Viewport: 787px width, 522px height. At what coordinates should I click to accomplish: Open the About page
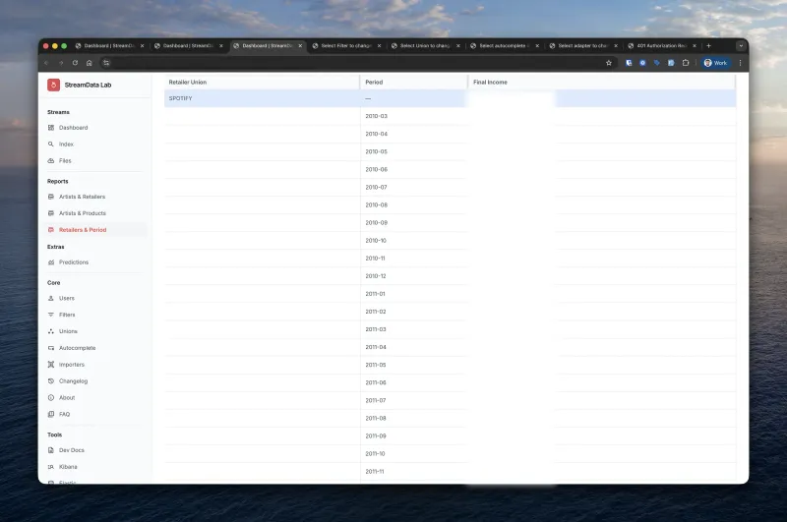pyautogui.click(x=67, y=397)
